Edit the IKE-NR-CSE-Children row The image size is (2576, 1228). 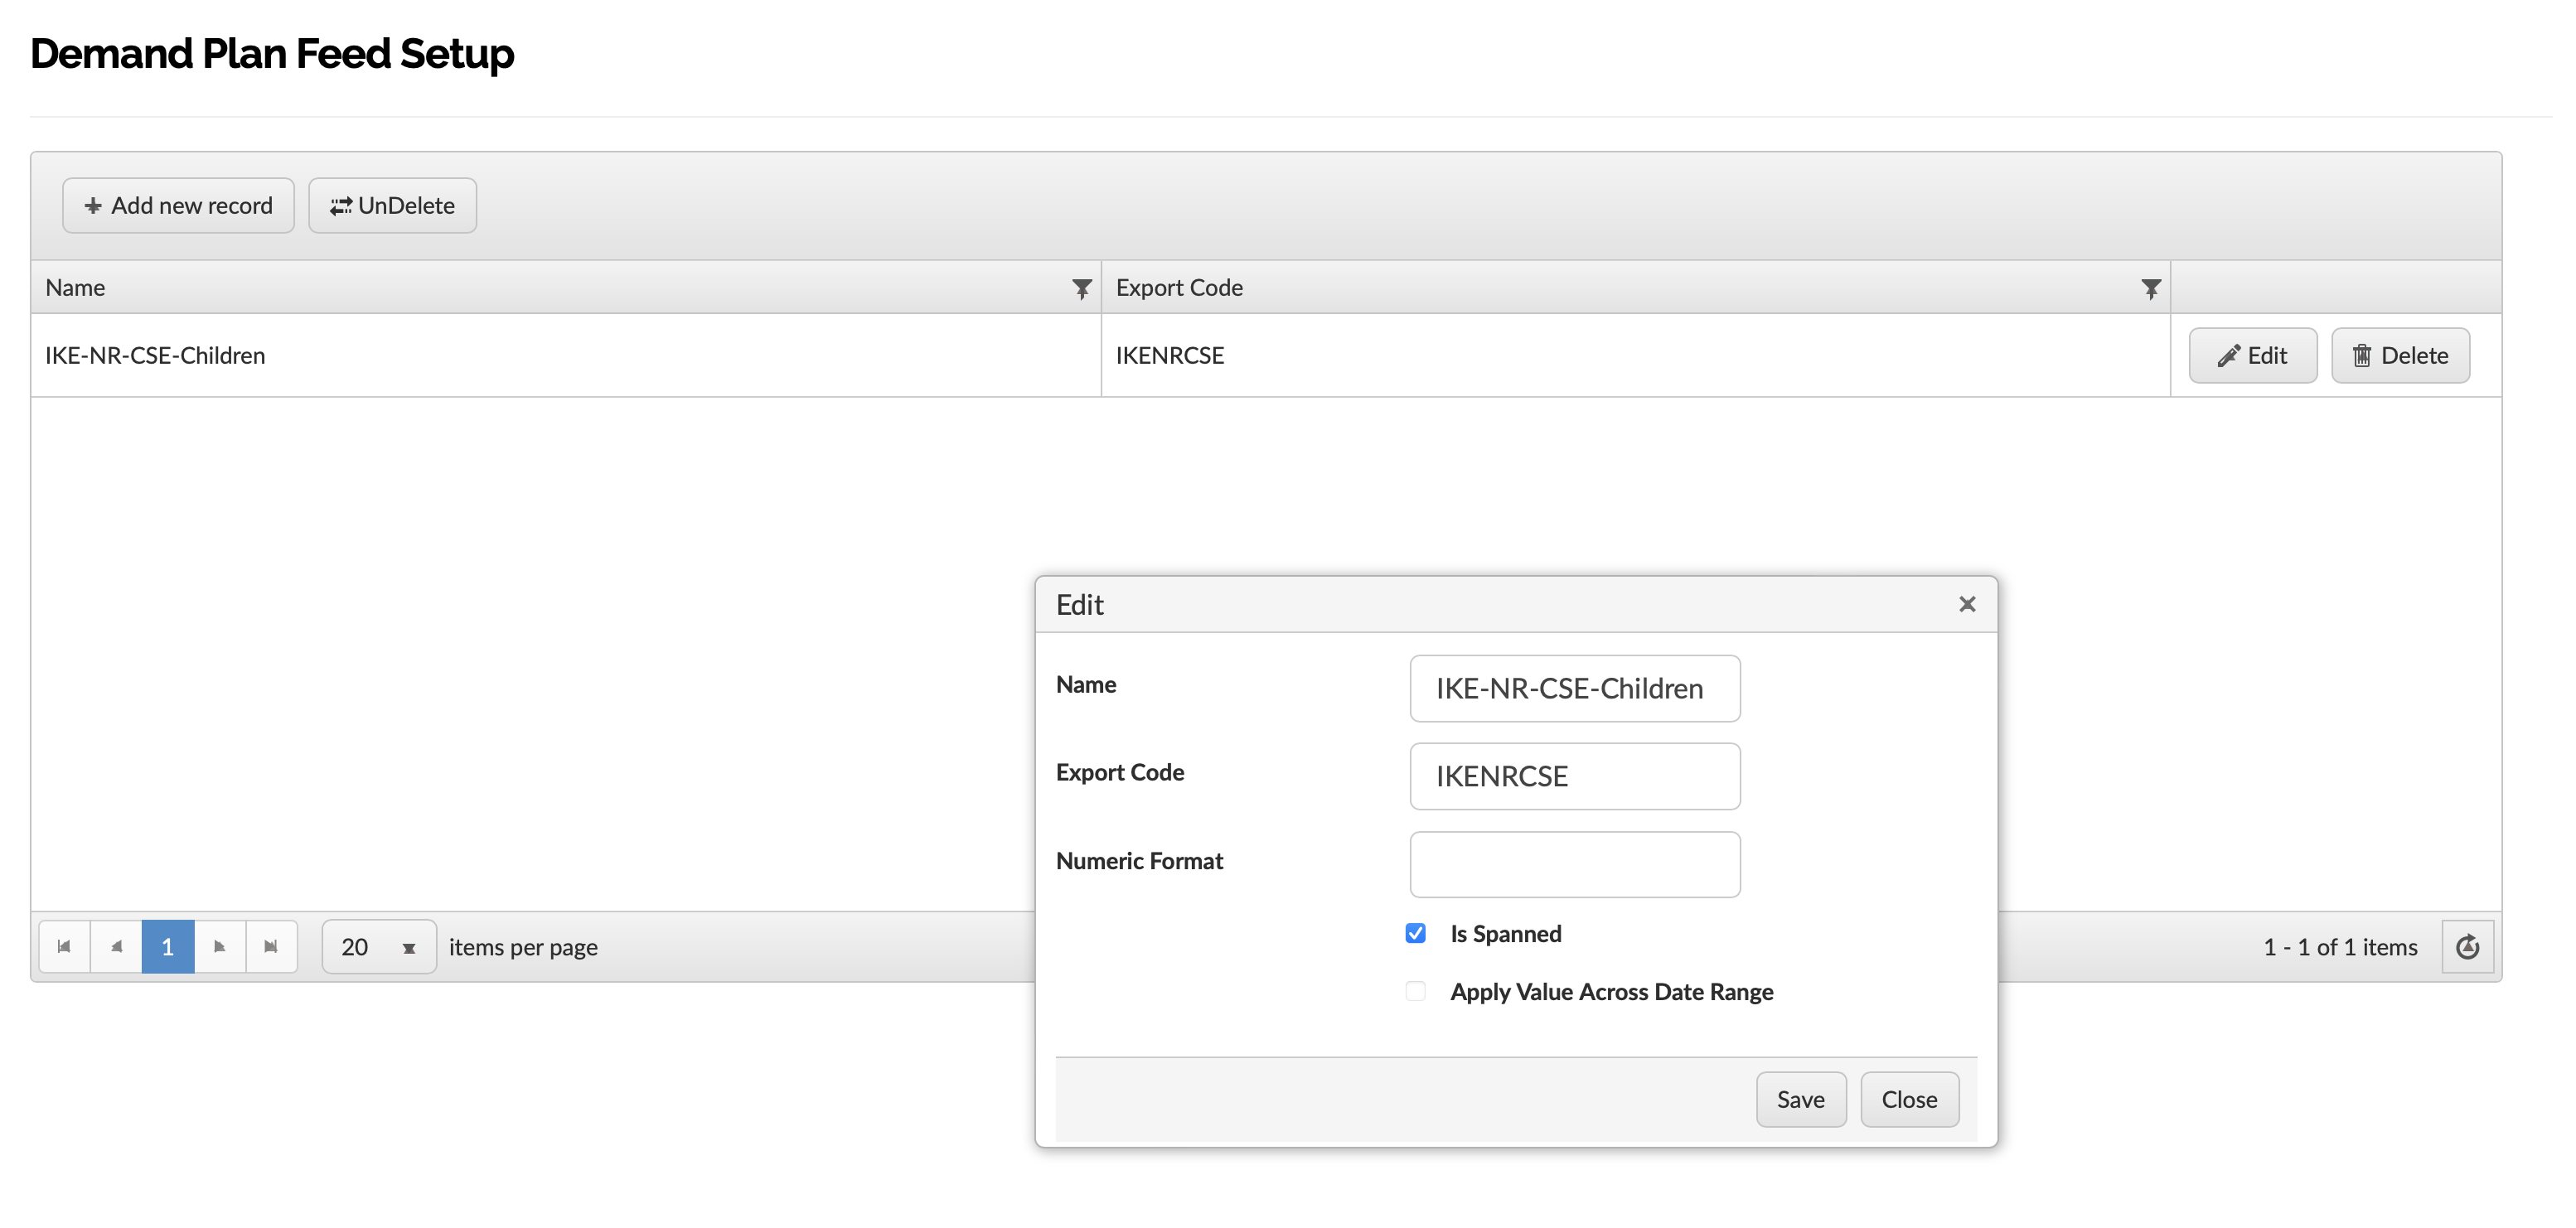click(x=2252, y=355)
